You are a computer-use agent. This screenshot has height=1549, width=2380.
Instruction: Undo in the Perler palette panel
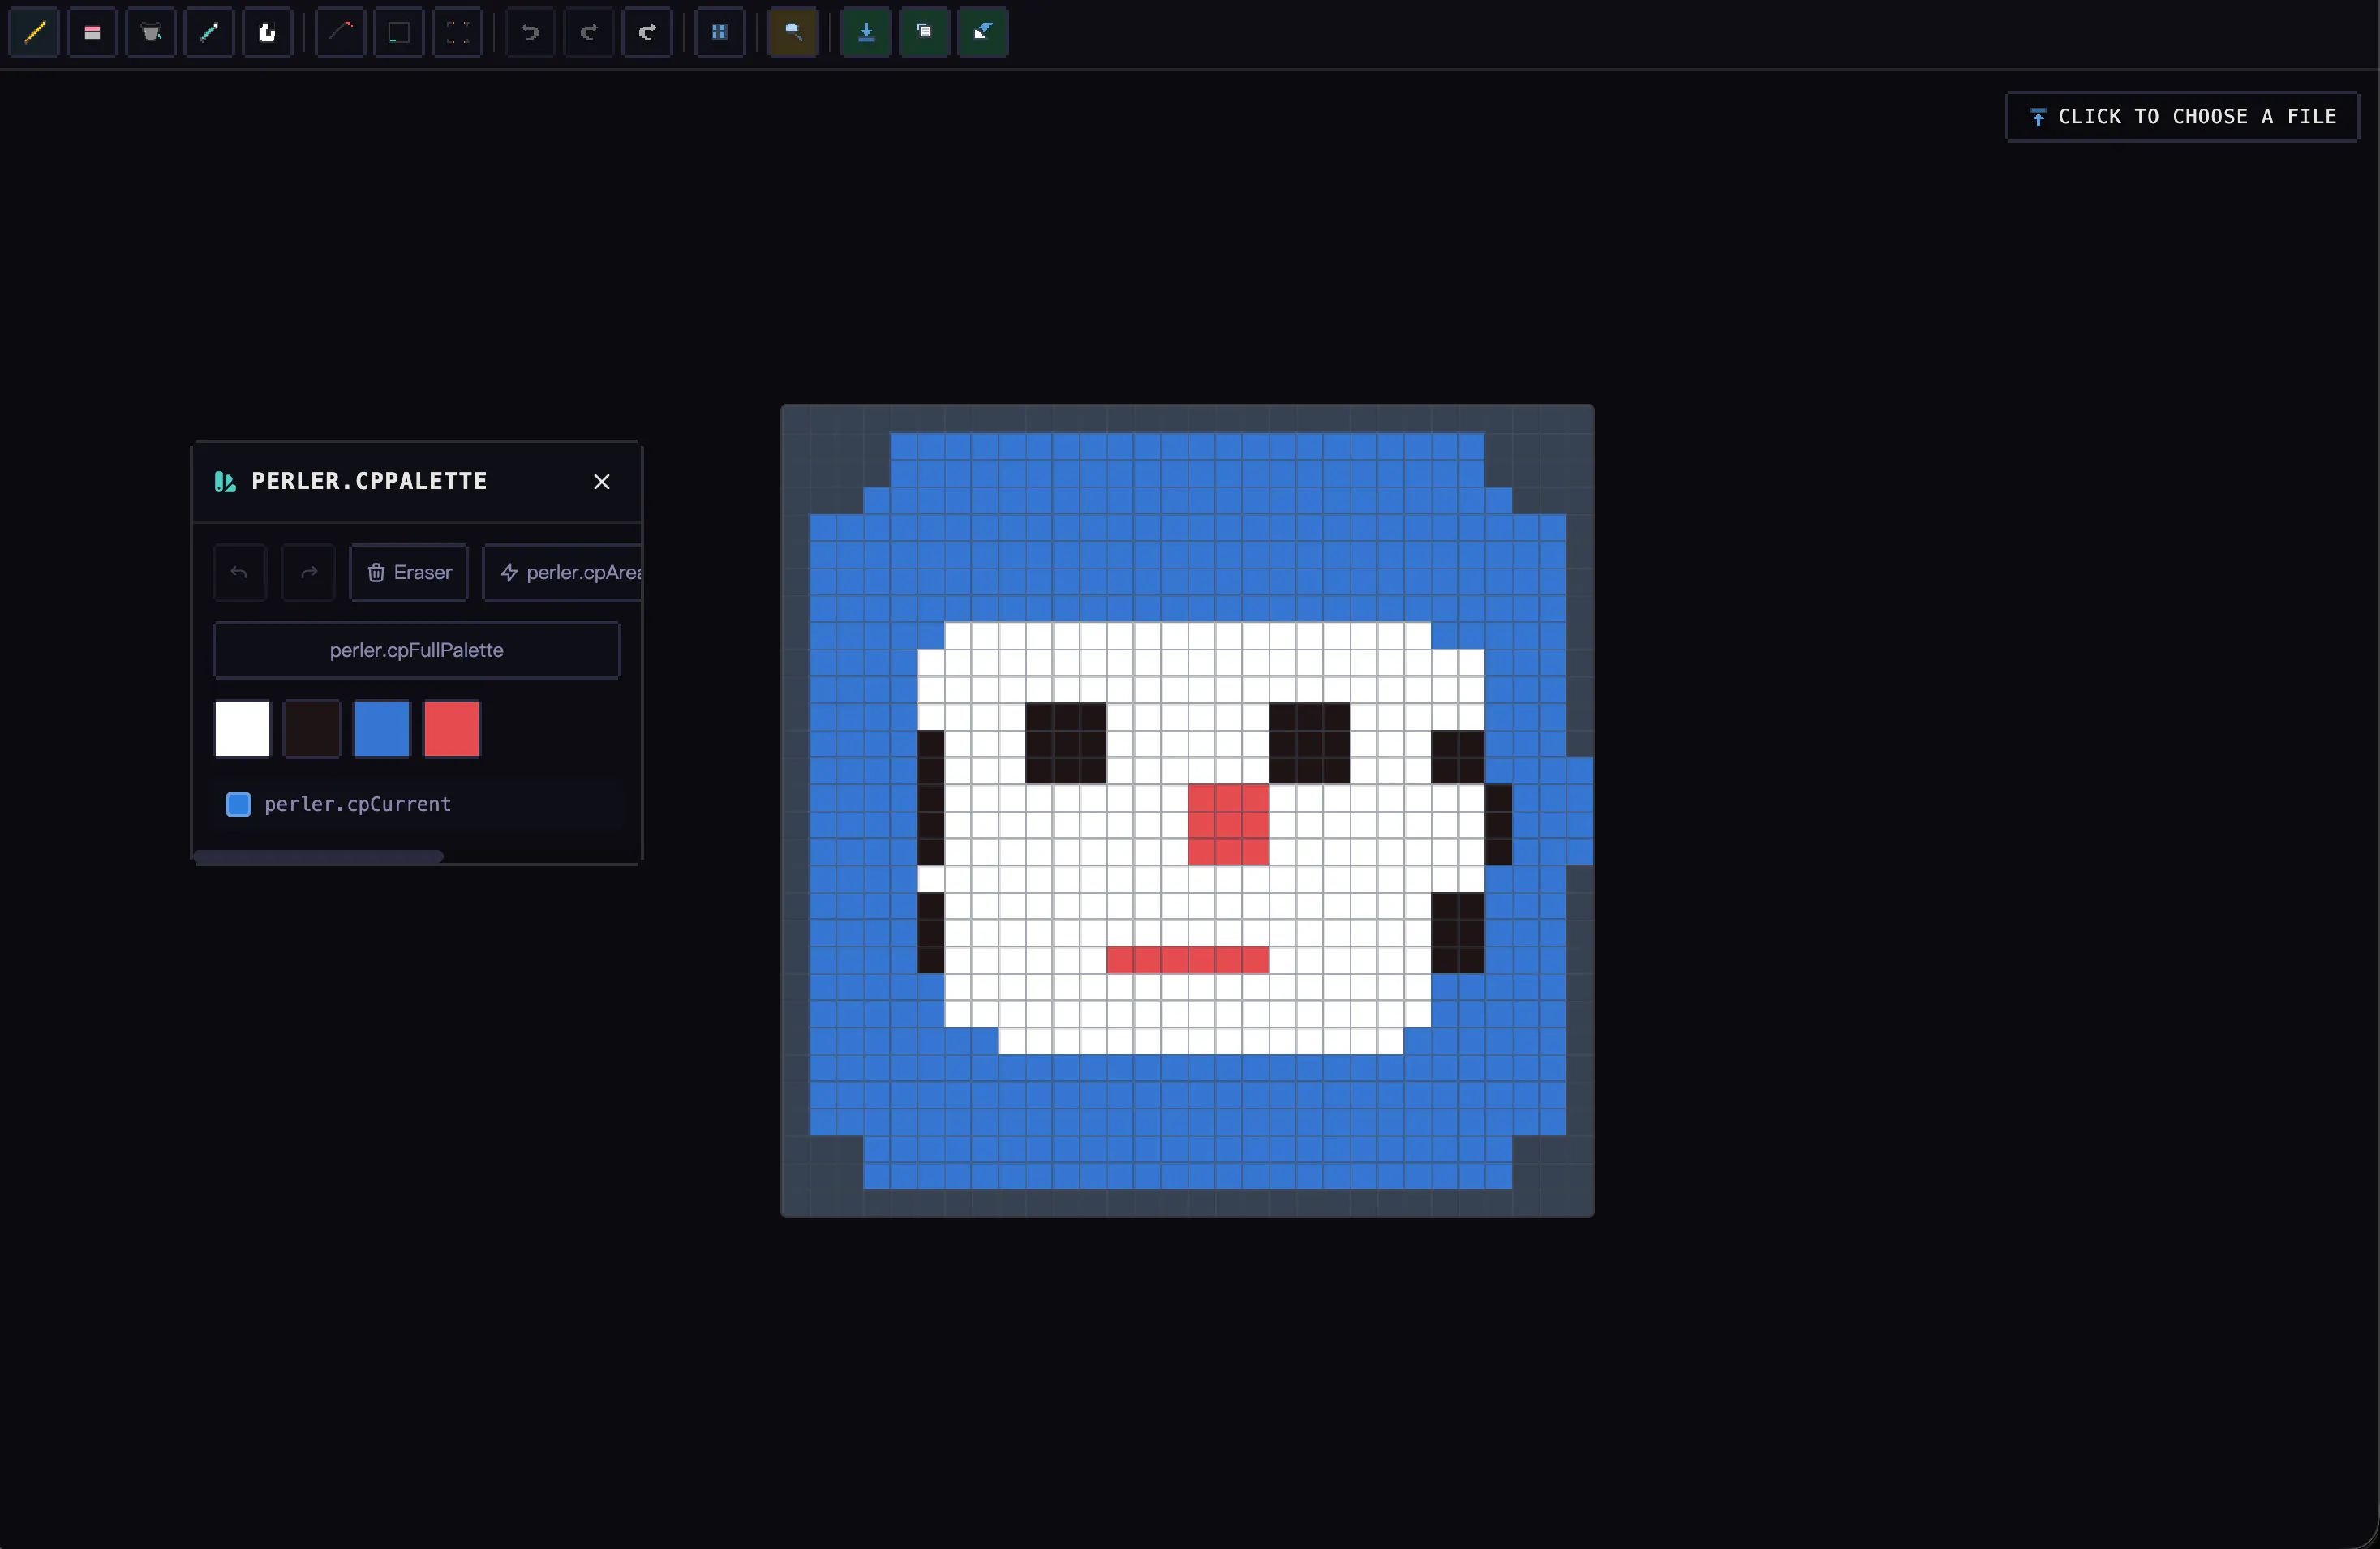(240, 572)
